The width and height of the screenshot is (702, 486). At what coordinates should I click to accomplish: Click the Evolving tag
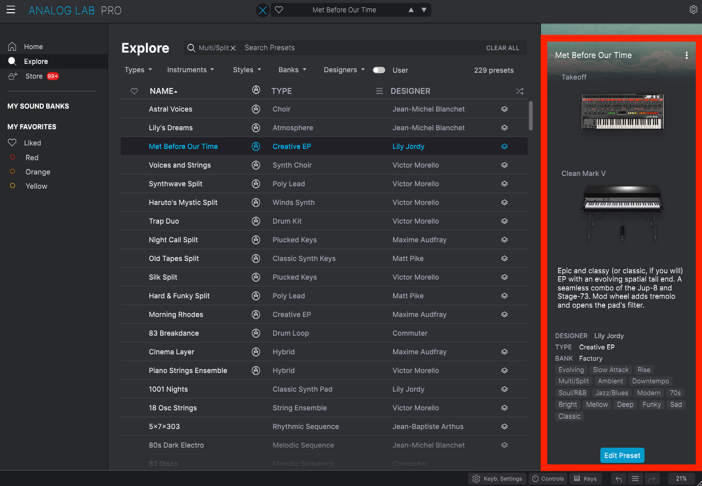(571, 370)
